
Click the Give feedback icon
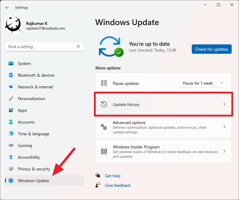[98, 185]
